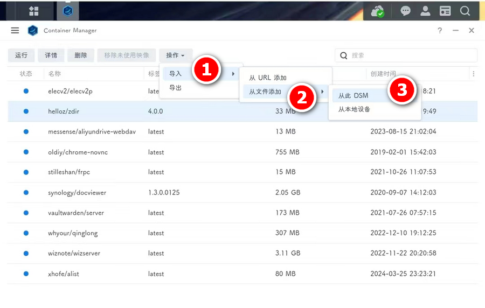Click status dot of messense/aliyundrive-webdav row
Image resolution: width=485 pixels, height=308 pixels.
(26, 131)
